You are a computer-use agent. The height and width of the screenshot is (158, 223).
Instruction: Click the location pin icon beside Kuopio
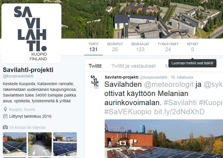click(5, 109)
